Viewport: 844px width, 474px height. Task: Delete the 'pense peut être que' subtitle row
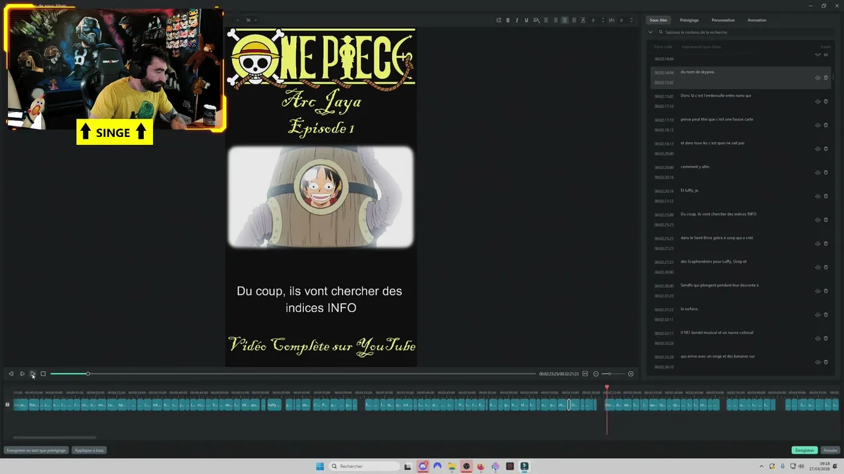pos(826,125)
